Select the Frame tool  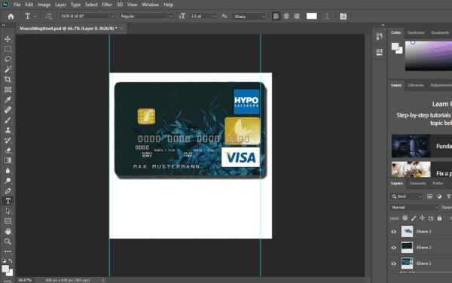[x=8, y=90]
